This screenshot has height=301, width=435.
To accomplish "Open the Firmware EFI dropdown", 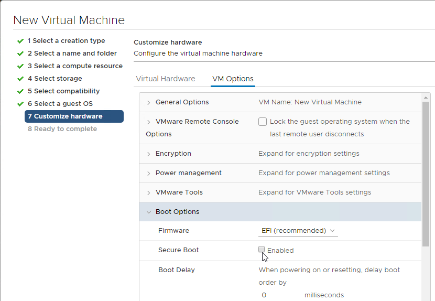I will coord(298,231).
